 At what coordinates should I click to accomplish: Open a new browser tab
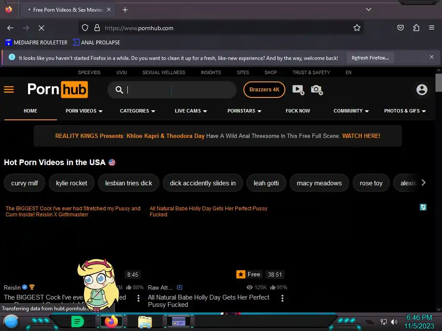(125, 10)
